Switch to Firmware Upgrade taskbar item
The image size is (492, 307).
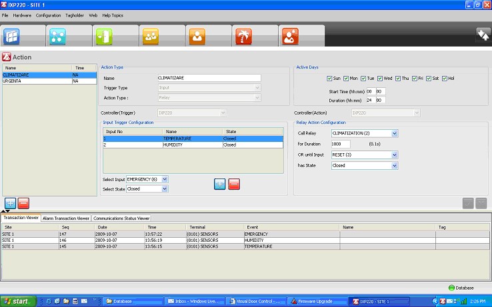[318, 302]
